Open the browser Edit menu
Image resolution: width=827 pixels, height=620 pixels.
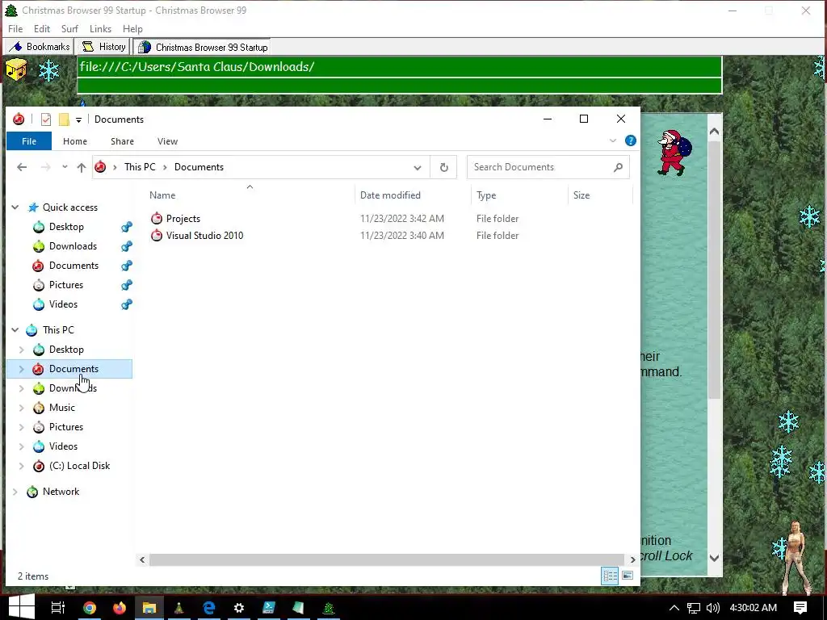pos(42,29)
